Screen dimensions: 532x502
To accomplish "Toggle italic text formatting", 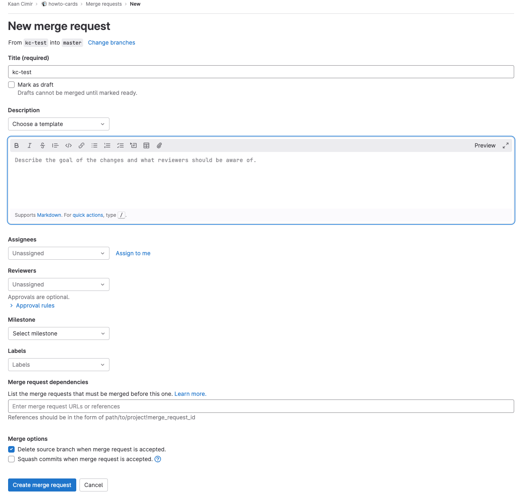I will (x=30, y=145).
